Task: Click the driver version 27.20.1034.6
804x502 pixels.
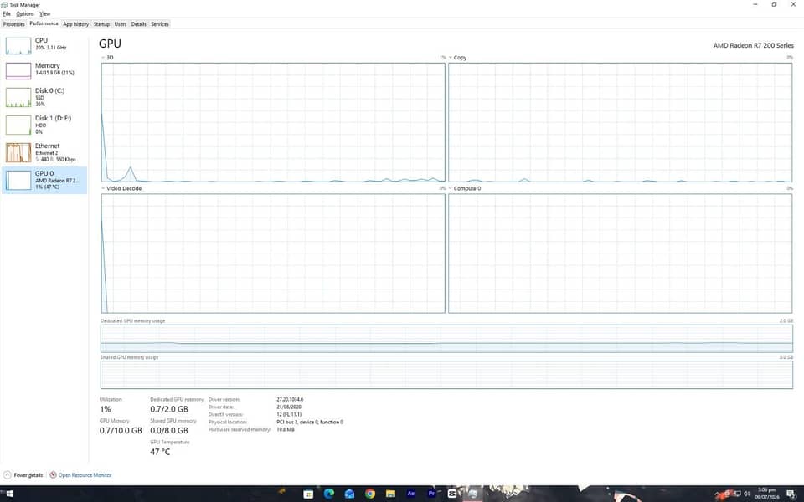Action: (x=290, y=399)
